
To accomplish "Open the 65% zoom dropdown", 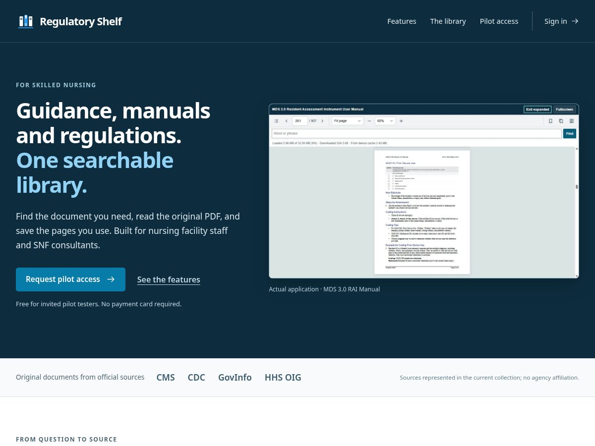I will pos(385,121).
